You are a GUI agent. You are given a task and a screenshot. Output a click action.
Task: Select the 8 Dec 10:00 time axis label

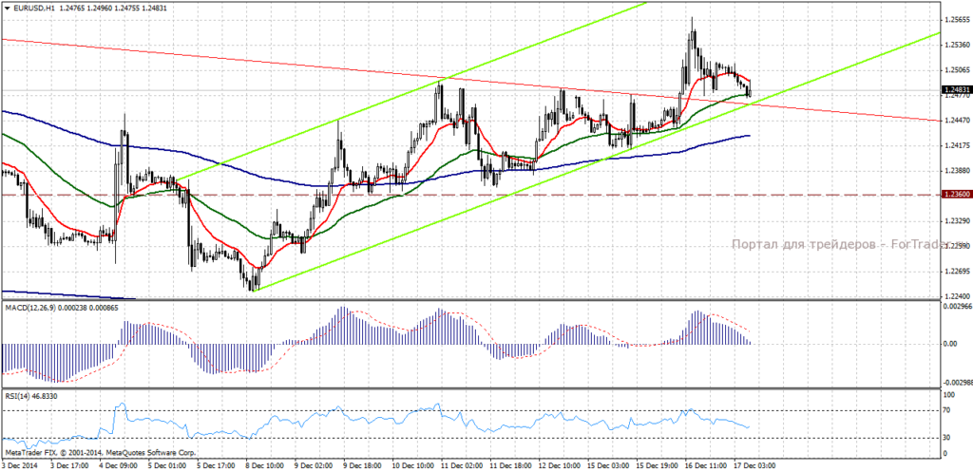pyautogui.click(x=266, y=465)
